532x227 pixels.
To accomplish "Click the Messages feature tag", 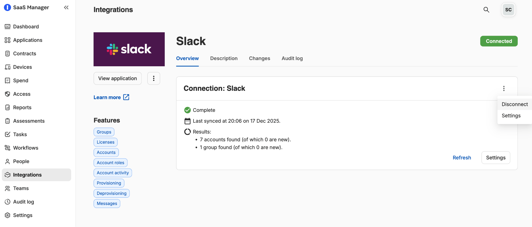I will [x=107, y=203].
